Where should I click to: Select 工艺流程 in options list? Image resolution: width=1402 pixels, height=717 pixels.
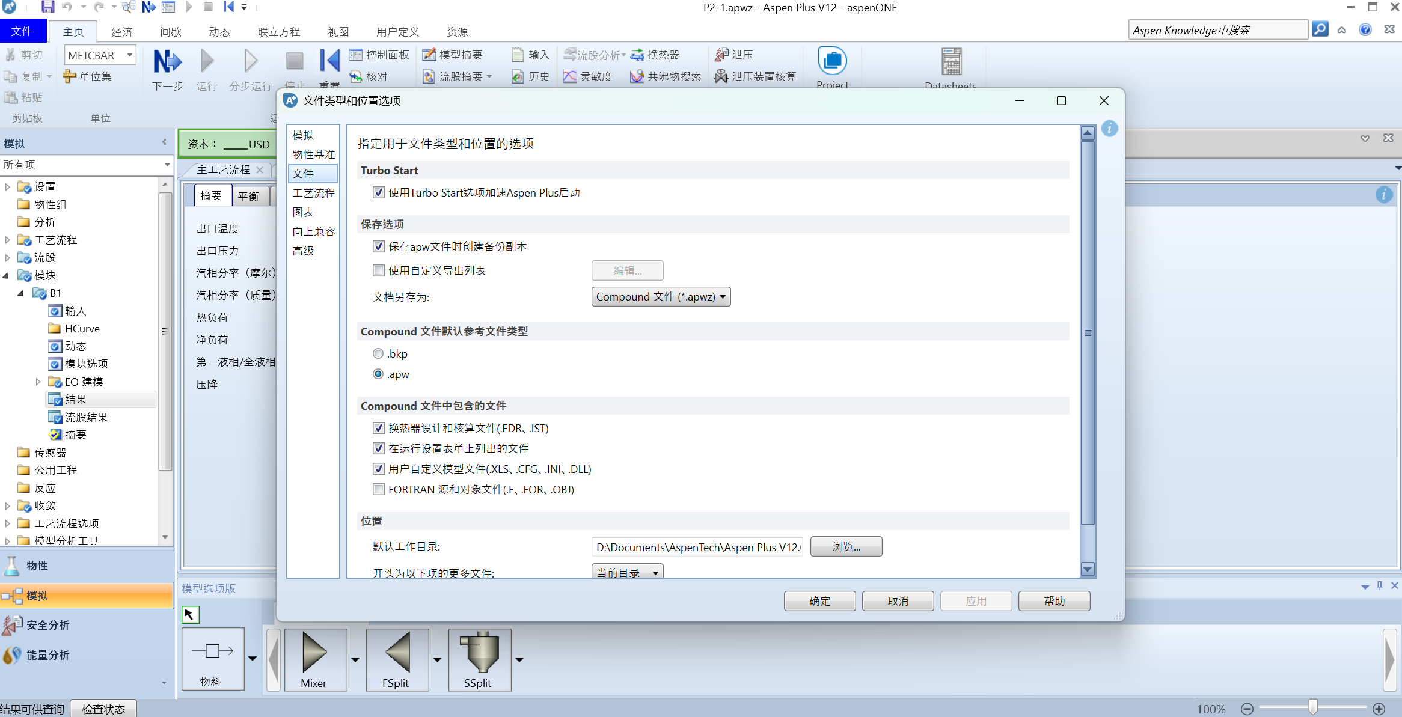click(313, 193)
